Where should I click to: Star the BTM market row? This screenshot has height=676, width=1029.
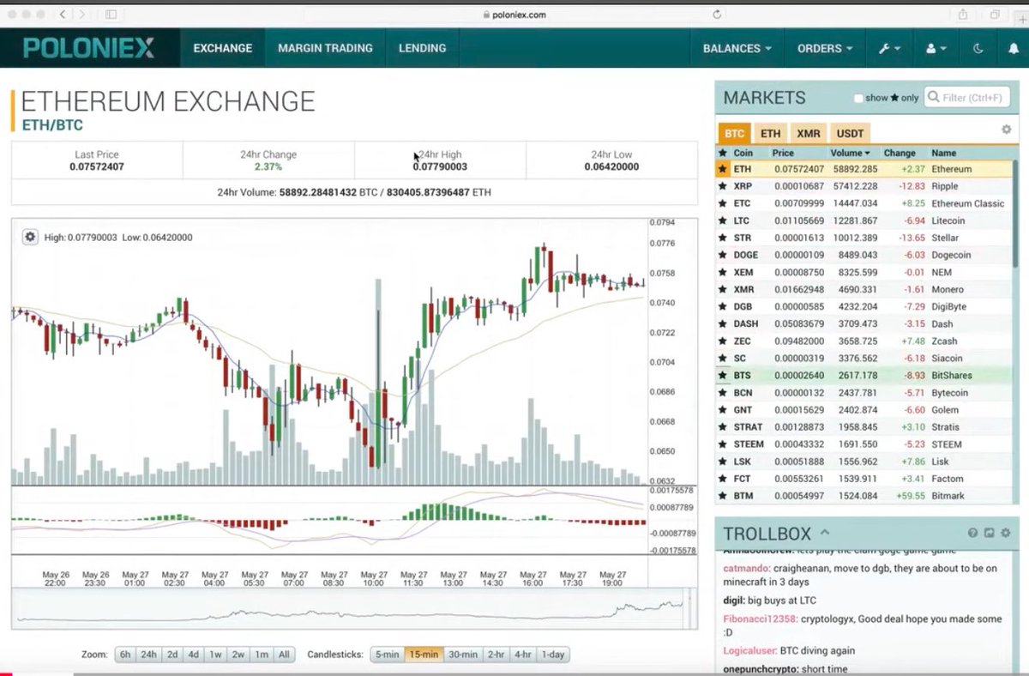click(723, 496)
